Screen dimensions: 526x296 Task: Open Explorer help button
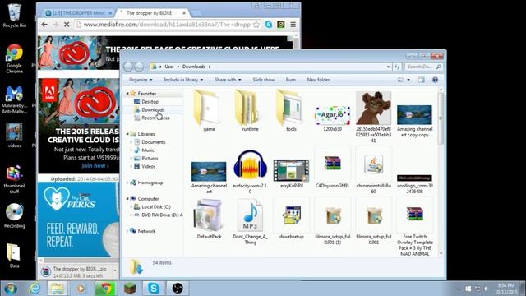(435, 80)
